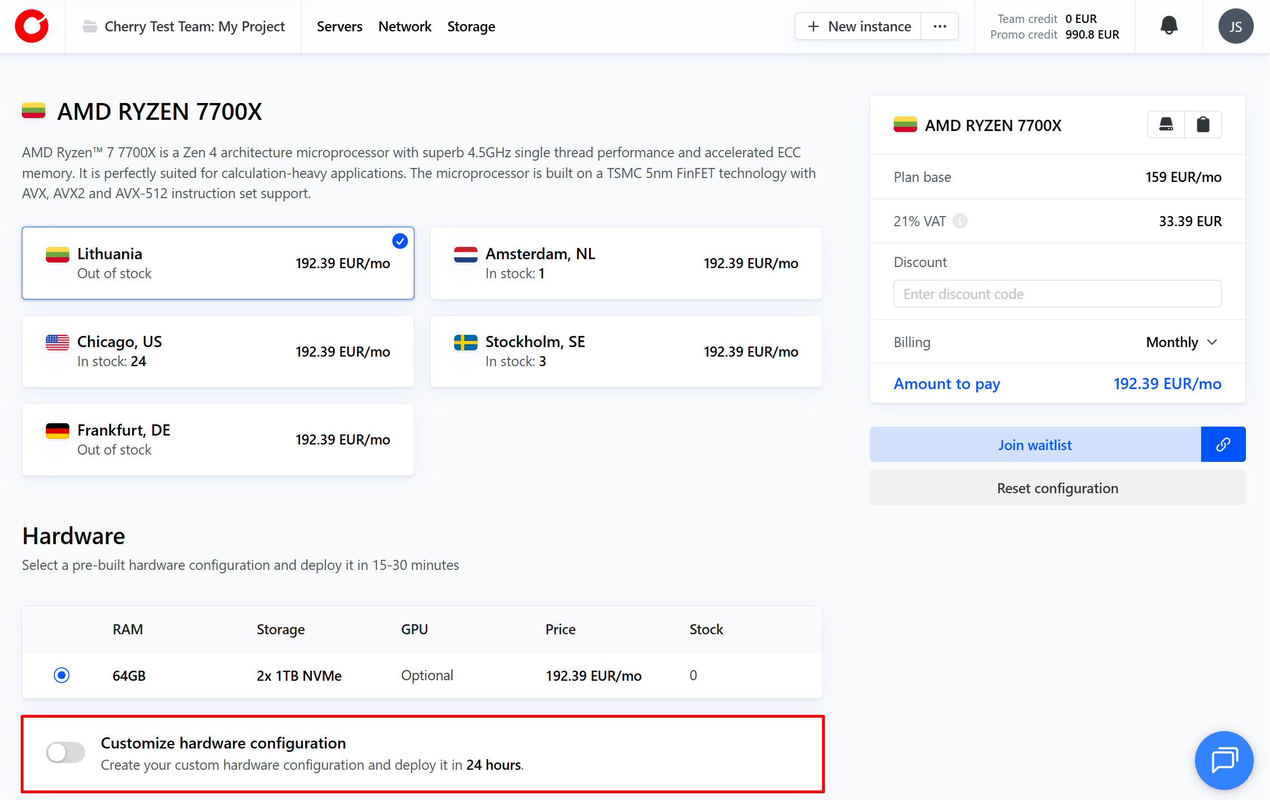This screenshot has height=800, width=1270.
Task: Open the notifications bell
Action: pyautogui.click(x=1169, y=26)
